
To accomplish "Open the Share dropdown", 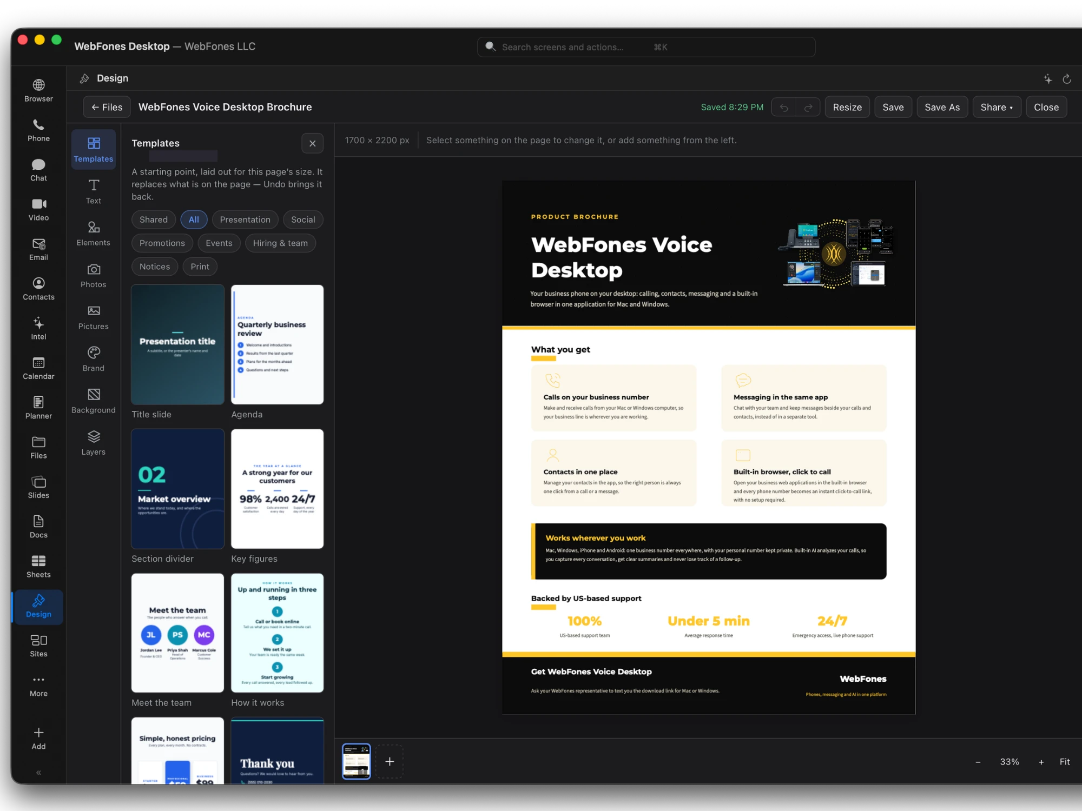I will coord(997,107).
